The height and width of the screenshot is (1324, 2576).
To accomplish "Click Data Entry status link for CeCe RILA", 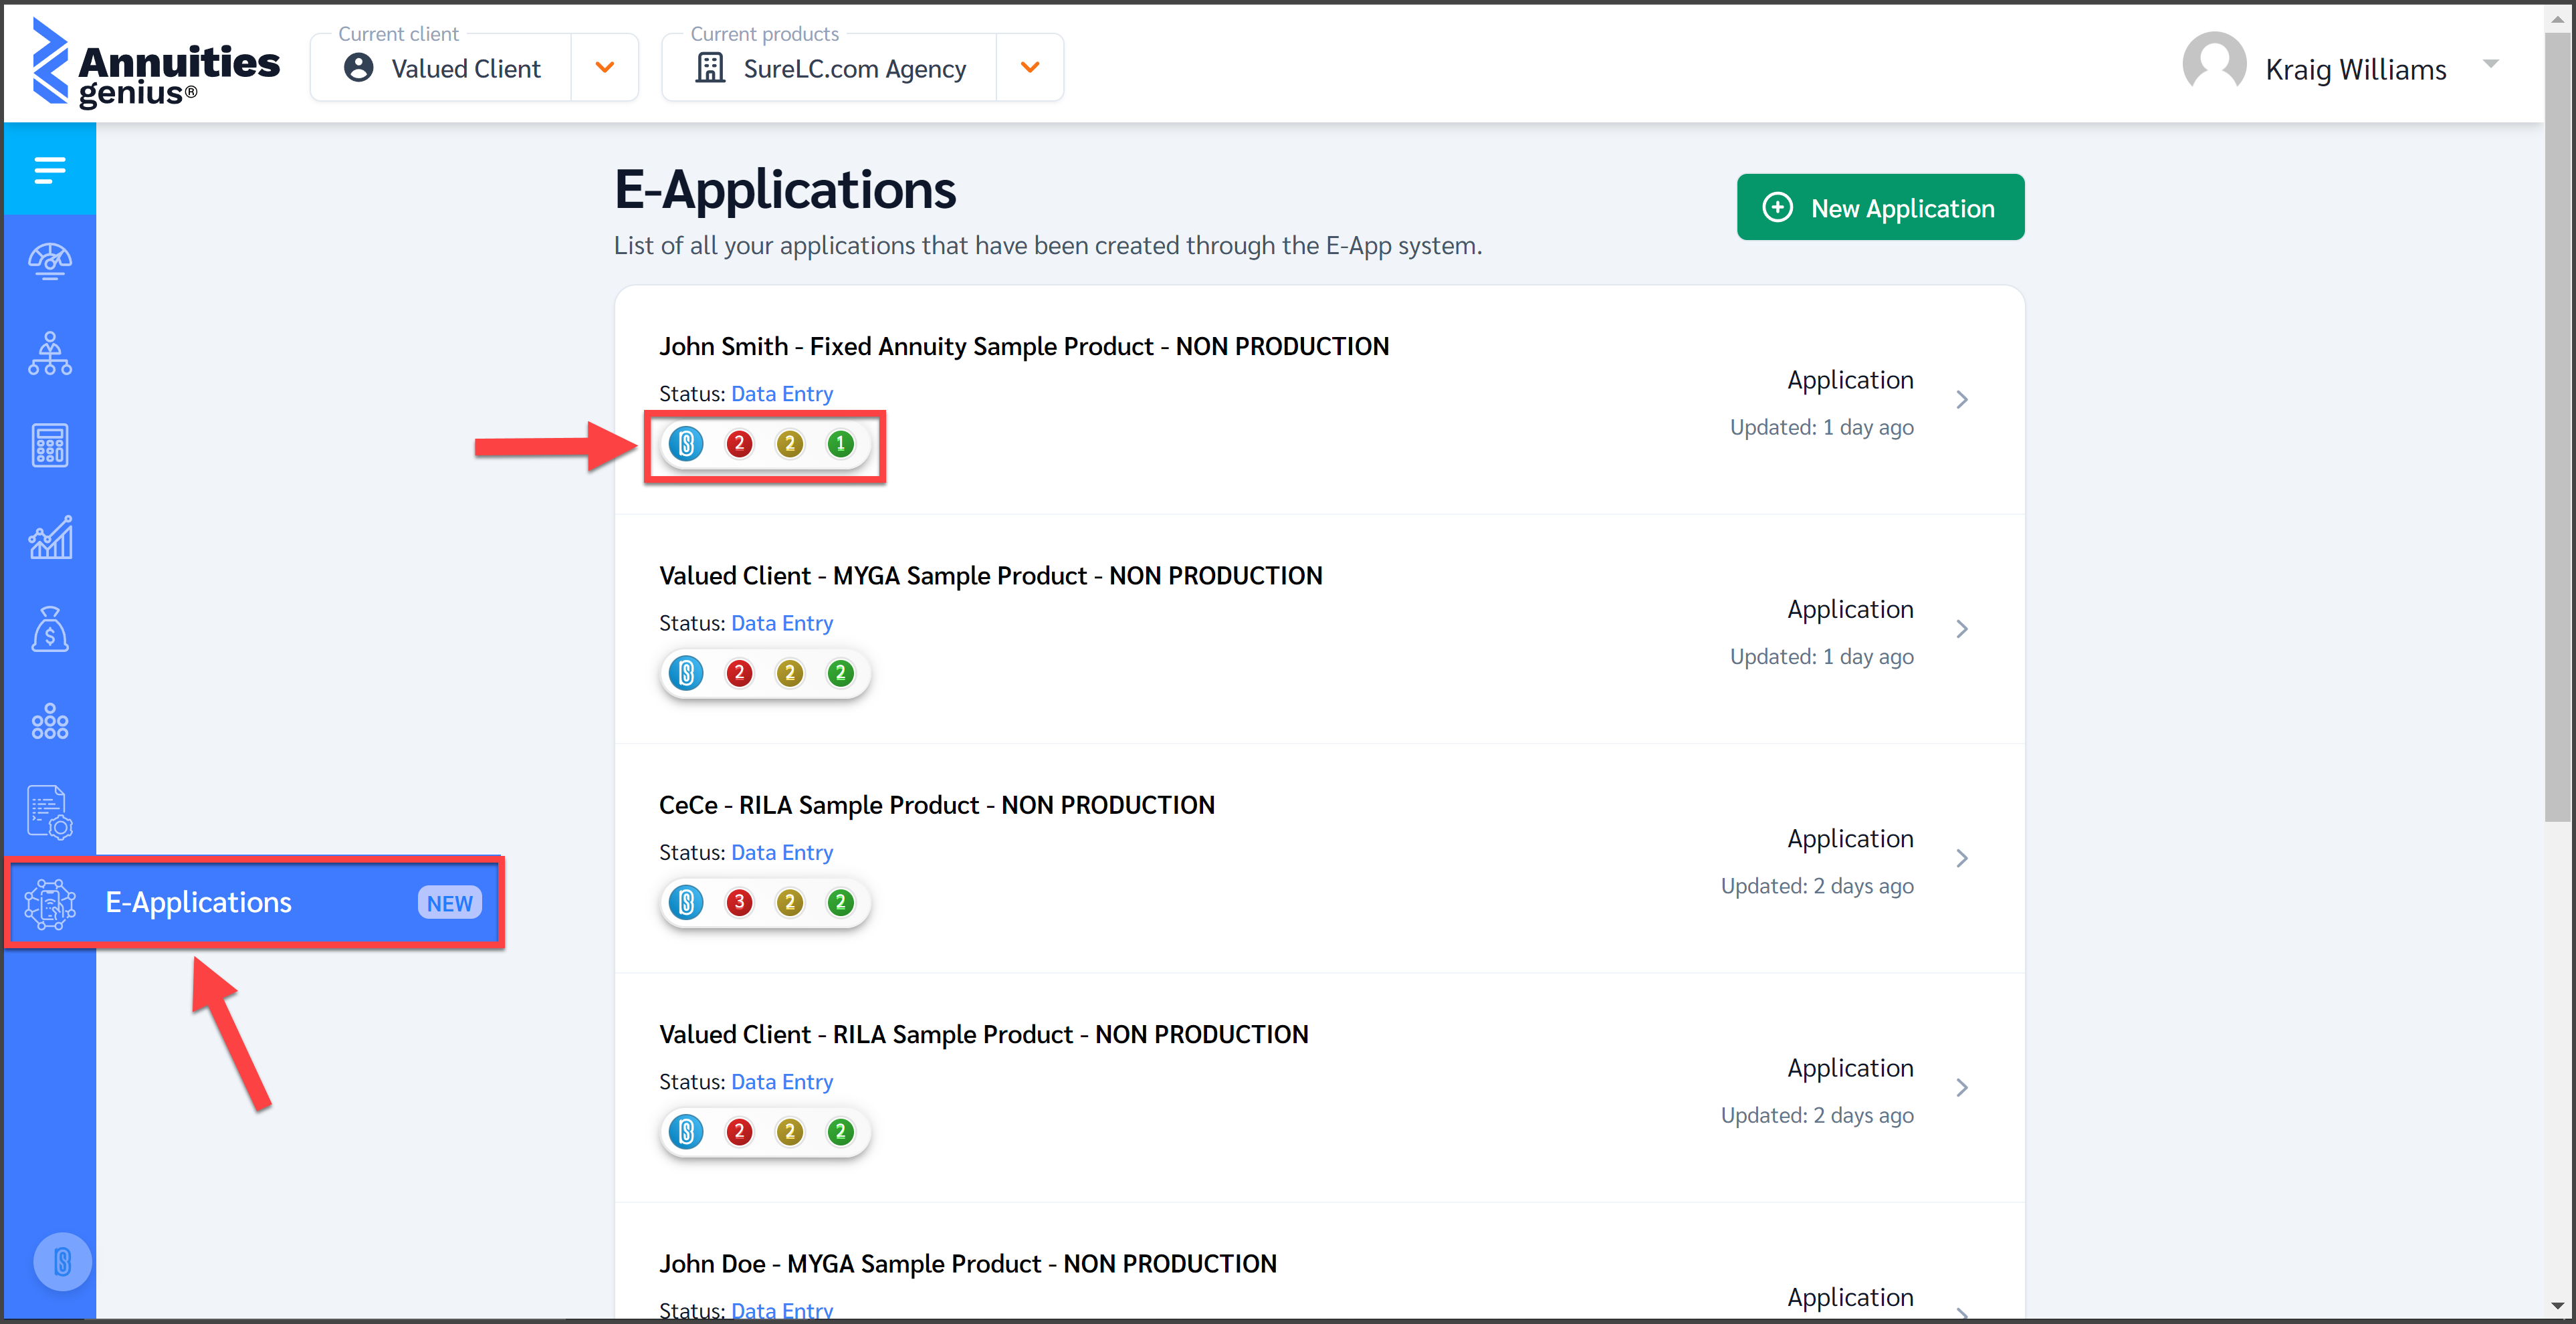I will [x=781, y=852].
